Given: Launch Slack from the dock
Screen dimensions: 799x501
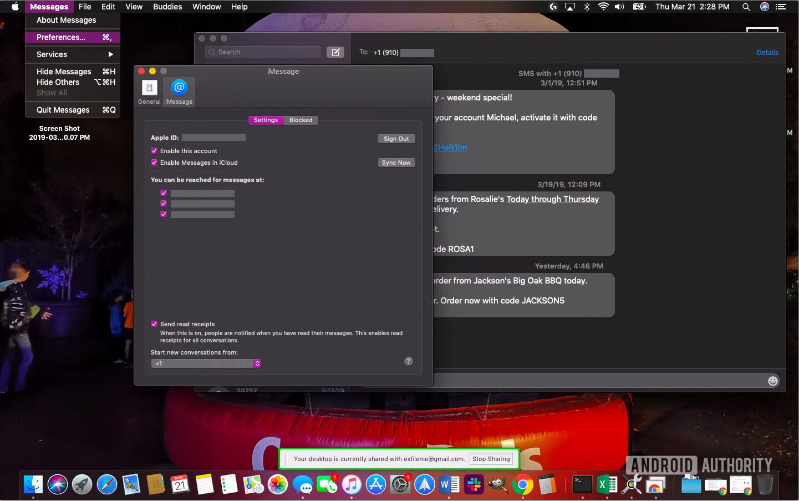Looking at the screenshot, I should click(x=474, y=484).
